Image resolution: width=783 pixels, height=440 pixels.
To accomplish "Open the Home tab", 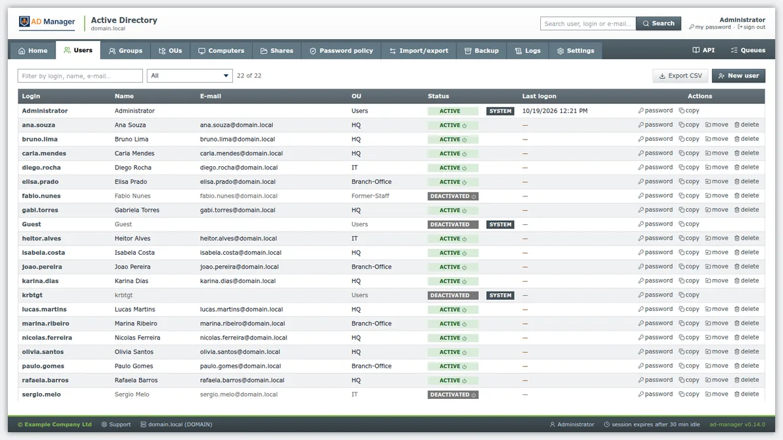I will (x=33, y=51).
